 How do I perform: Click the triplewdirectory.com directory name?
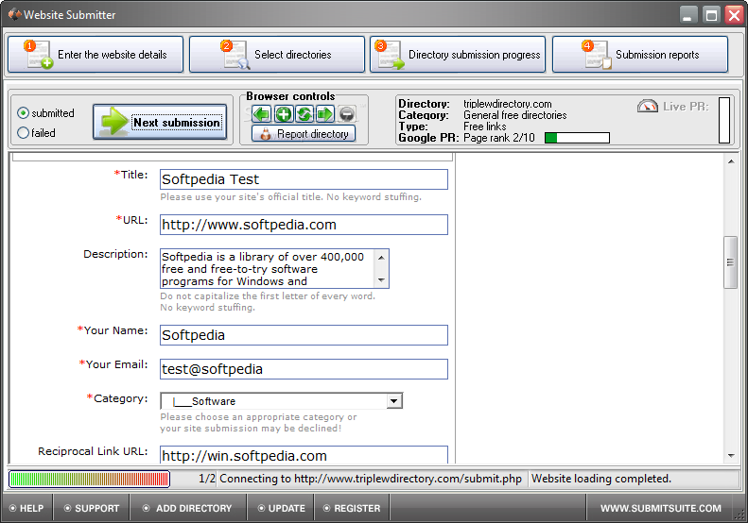508,104
